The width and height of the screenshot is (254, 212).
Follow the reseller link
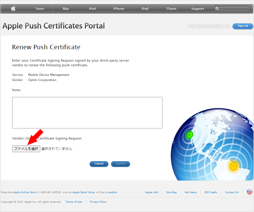[112, 192]
